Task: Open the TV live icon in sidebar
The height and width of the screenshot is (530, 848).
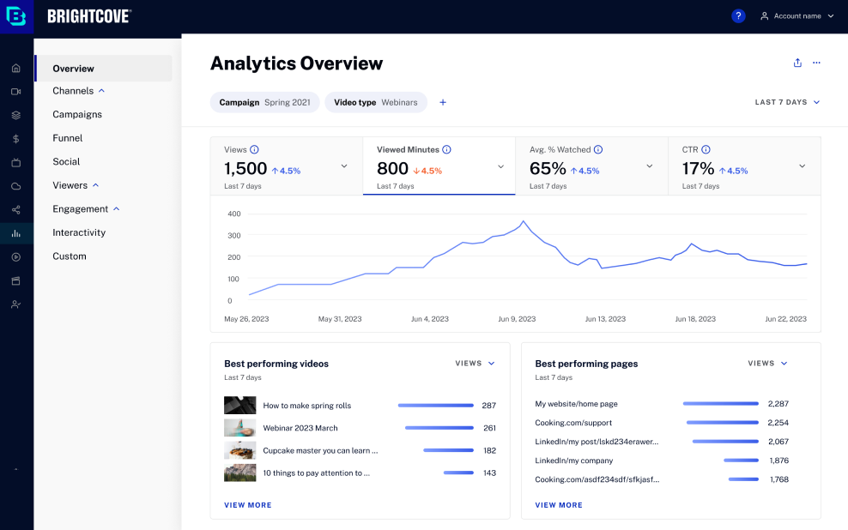Action: 16,163
